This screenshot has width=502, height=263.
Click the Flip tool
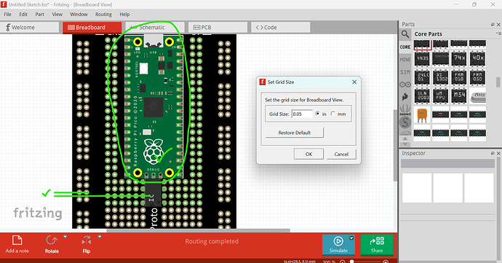coord(87,244)
